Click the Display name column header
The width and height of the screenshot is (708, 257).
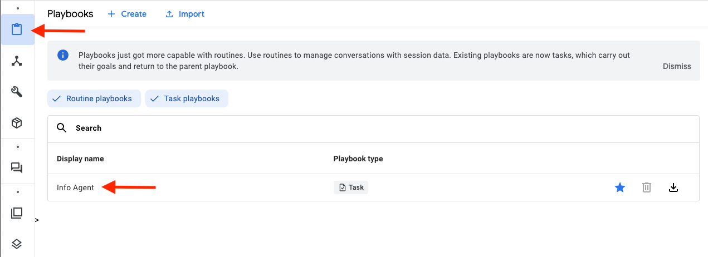pos(80,159)
